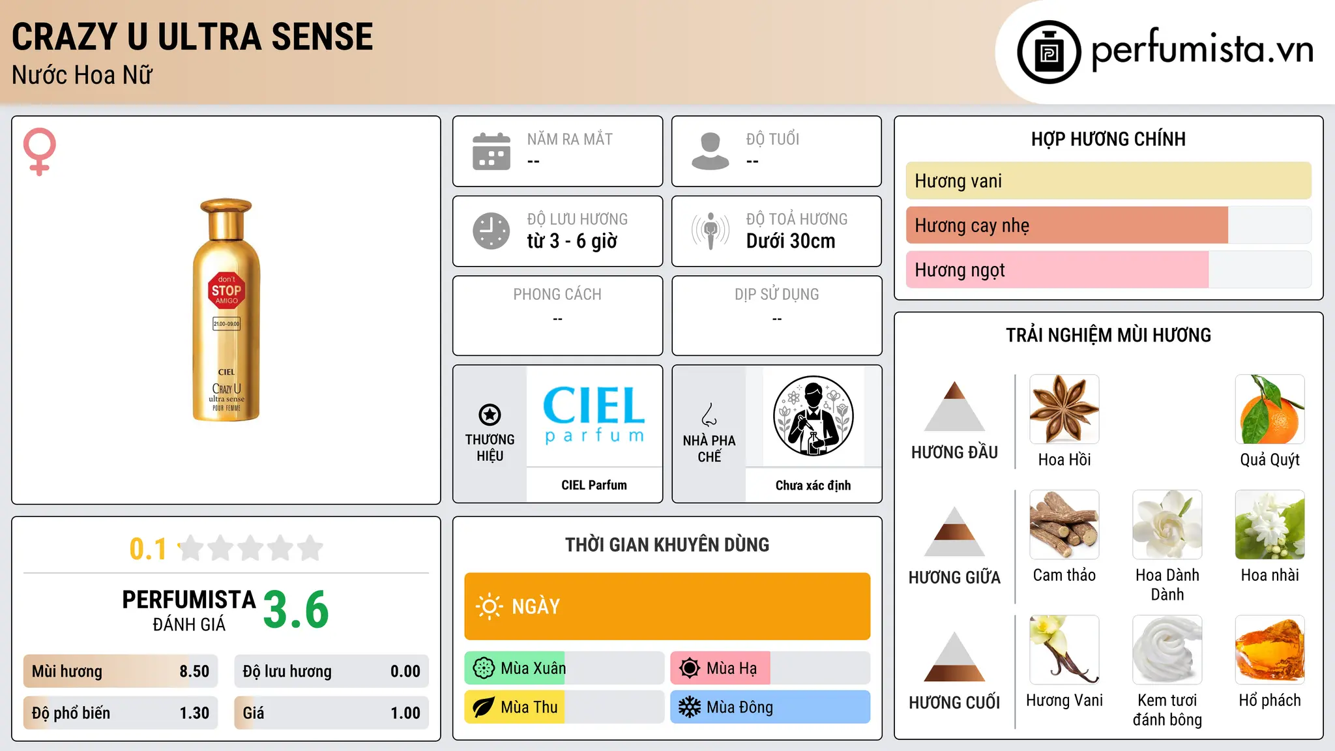
Task: Open the Hoa Hồi note image
Action: pyautogui.click(x=1064, y=409)
